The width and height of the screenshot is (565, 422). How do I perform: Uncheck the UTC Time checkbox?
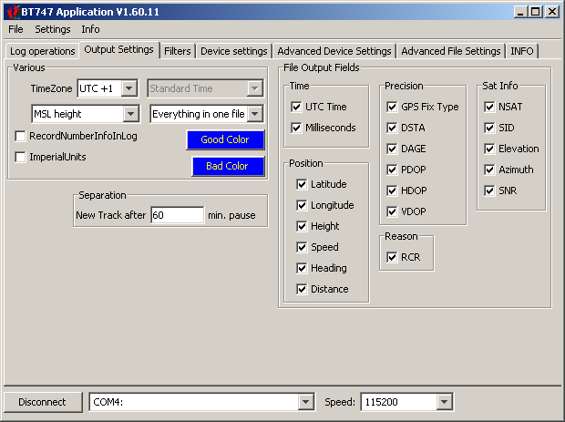296,107
